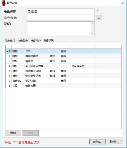Select the 费用报销单 permission row
Viewport: 127px width, 148px height.
click(63, 56)
